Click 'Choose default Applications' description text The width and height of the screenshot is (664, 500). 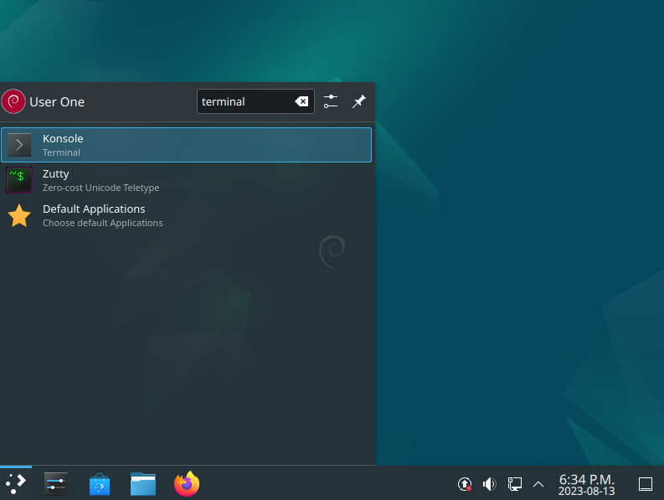[x=102, y=223]
